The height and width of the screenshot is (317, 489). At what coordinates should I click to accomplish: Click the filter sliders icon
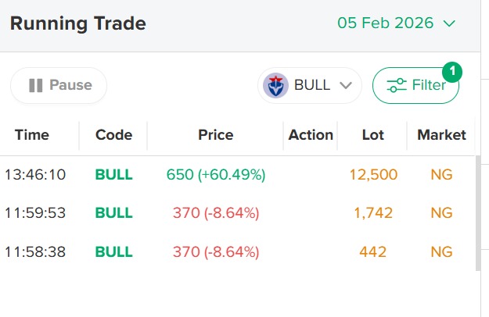pyautogui.click(x=397, y=86)
